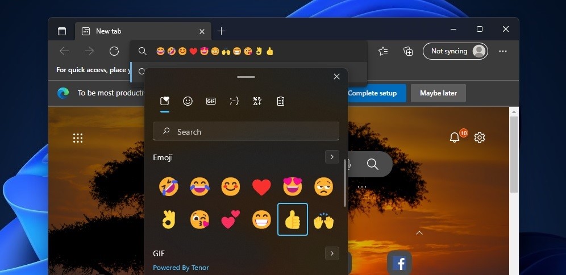
Task: Open a new browser tab
Action: 221,31
